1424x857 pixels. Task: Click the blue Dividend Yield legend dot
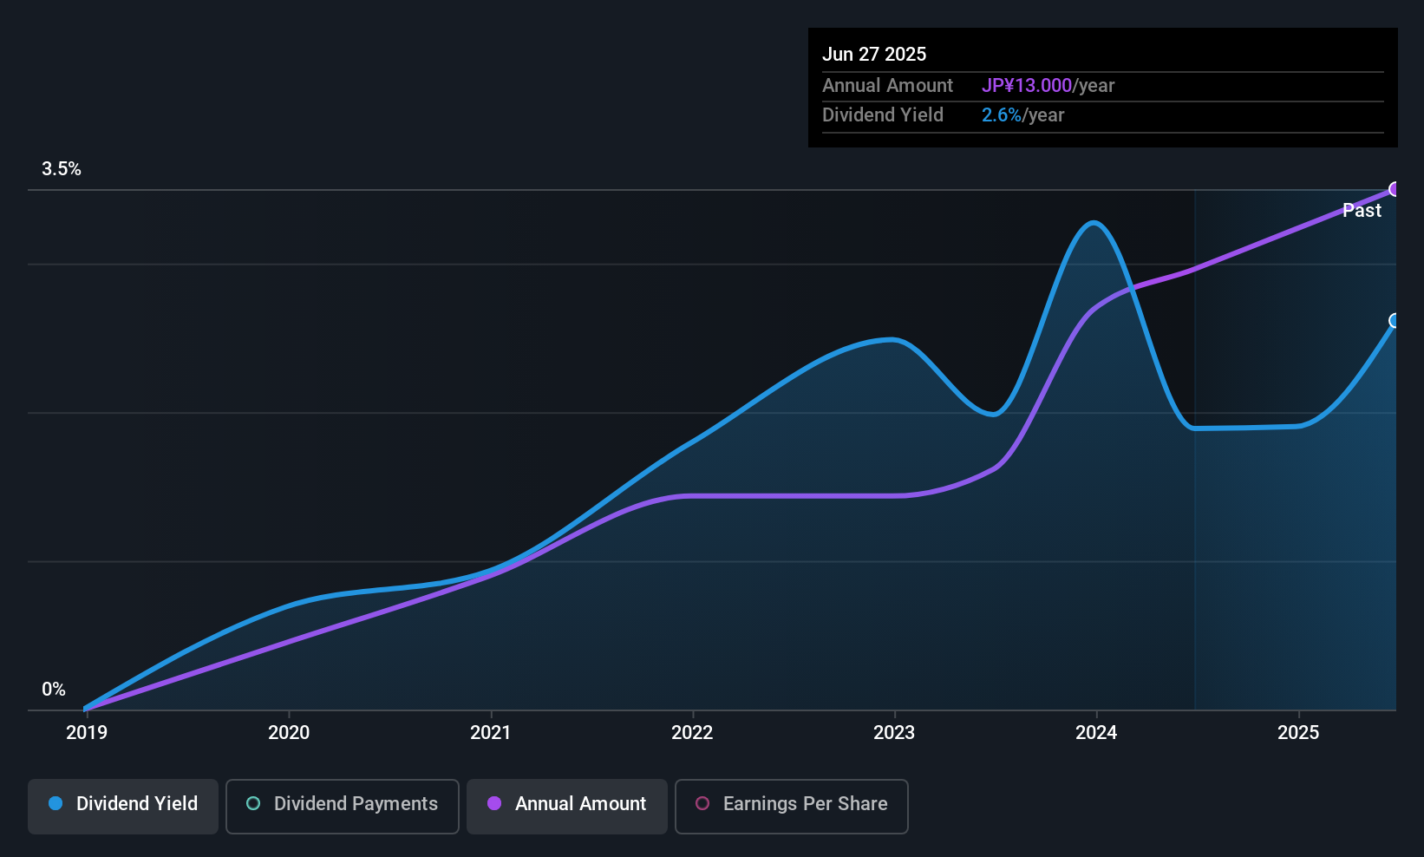(56, 804)
